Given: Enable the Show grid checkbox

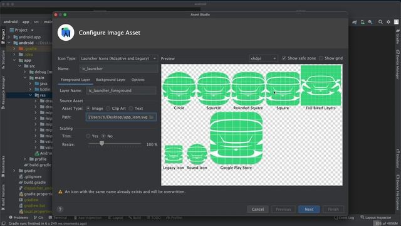Looking at the screenshot, I should tap(321, 58).
